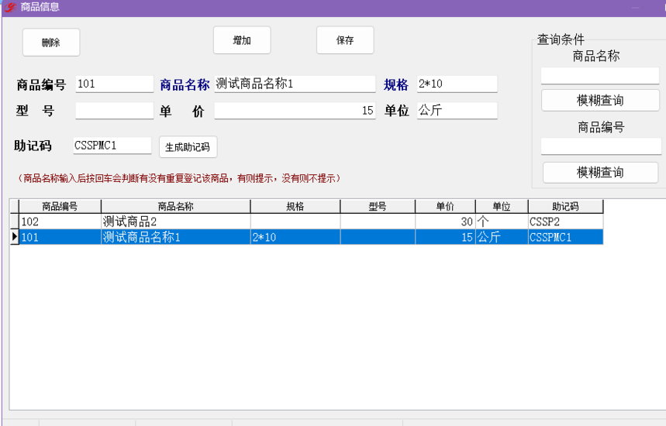Screen dimensions: 666x426
Task: Click the 商品名称 column header in table
Action: click(176, 206)
